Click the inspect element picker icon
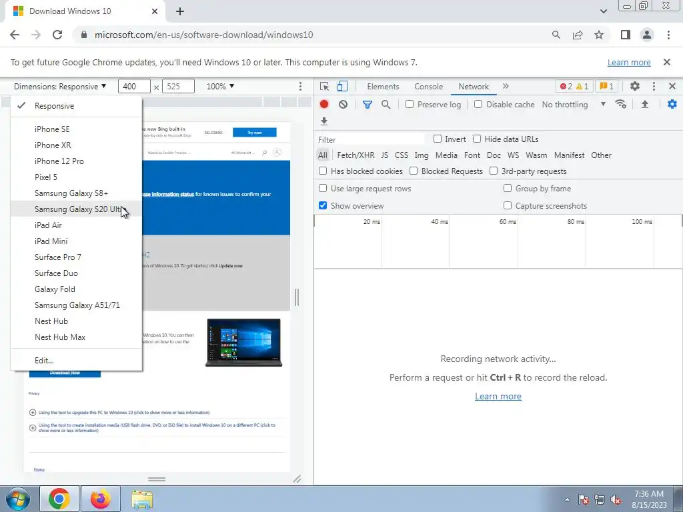 pos(325,86)
